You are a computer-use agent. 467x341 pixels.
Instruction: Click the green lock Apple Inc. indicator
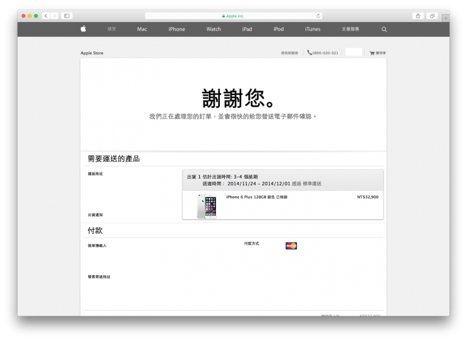pos(233,16)
